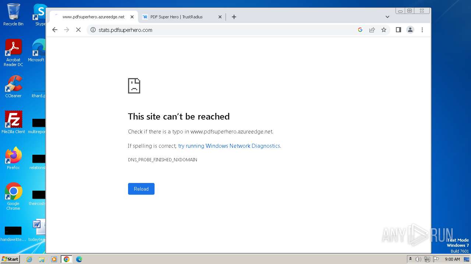Bookmark this page with the star icon

[384, 30]
